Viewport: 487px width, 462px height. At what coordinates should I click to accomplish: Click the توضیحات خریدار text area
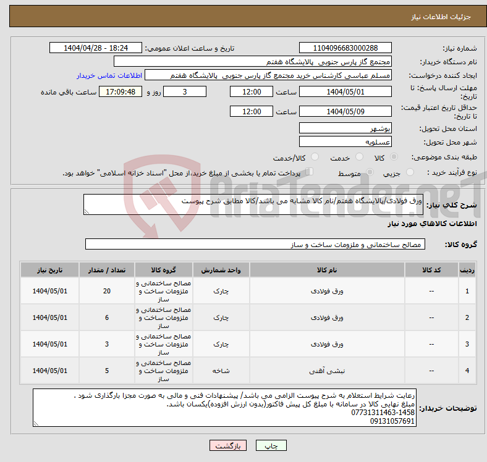pyautogui.click(x=224, y=408)
